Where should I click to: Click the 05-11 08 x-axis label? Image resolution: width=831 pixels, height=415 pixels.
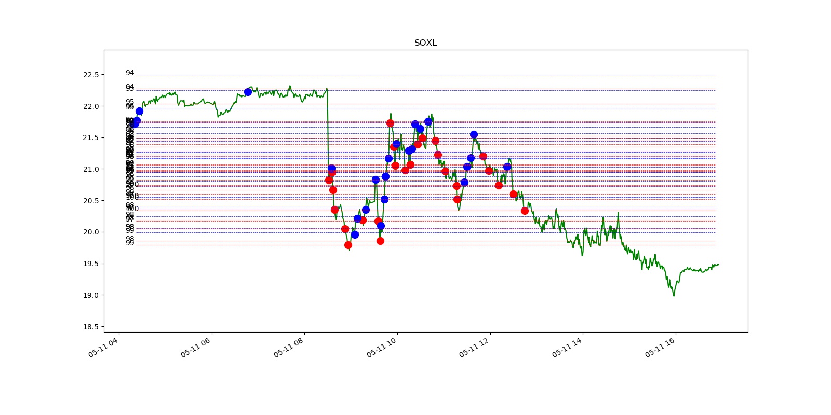point(289,347)
